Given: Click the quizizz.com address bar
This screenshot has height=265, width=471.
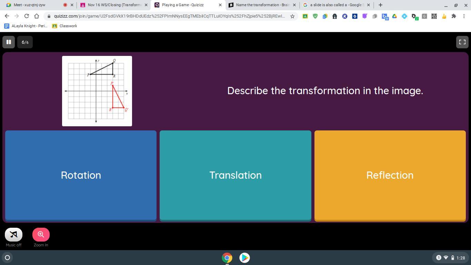Looking at the screenshot, I should (169, 16).
